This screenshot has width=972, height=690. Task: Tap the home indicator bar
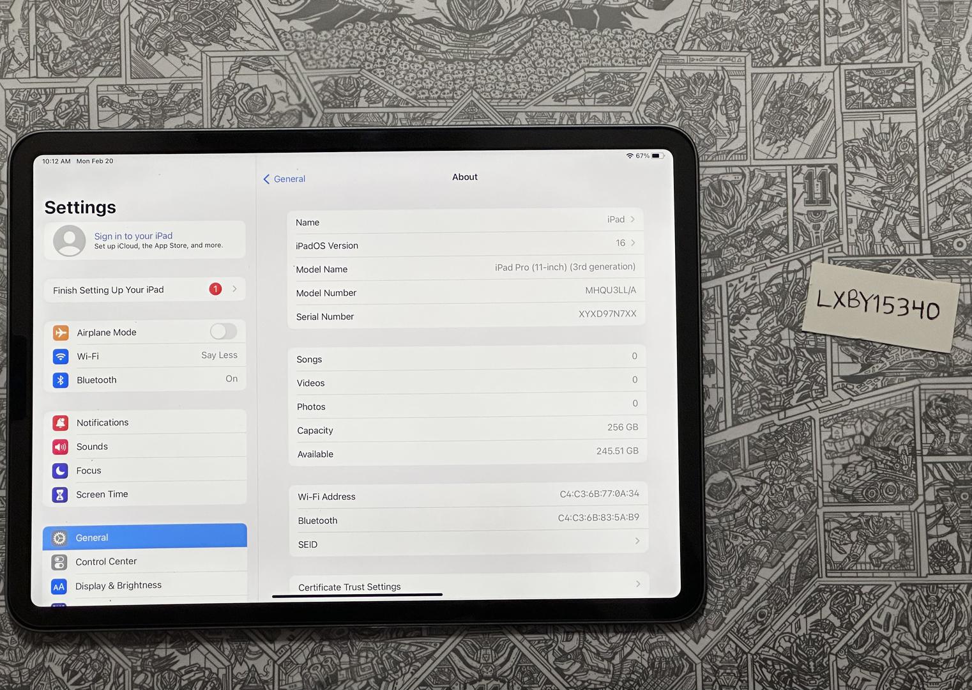click(x=357, y=595)
